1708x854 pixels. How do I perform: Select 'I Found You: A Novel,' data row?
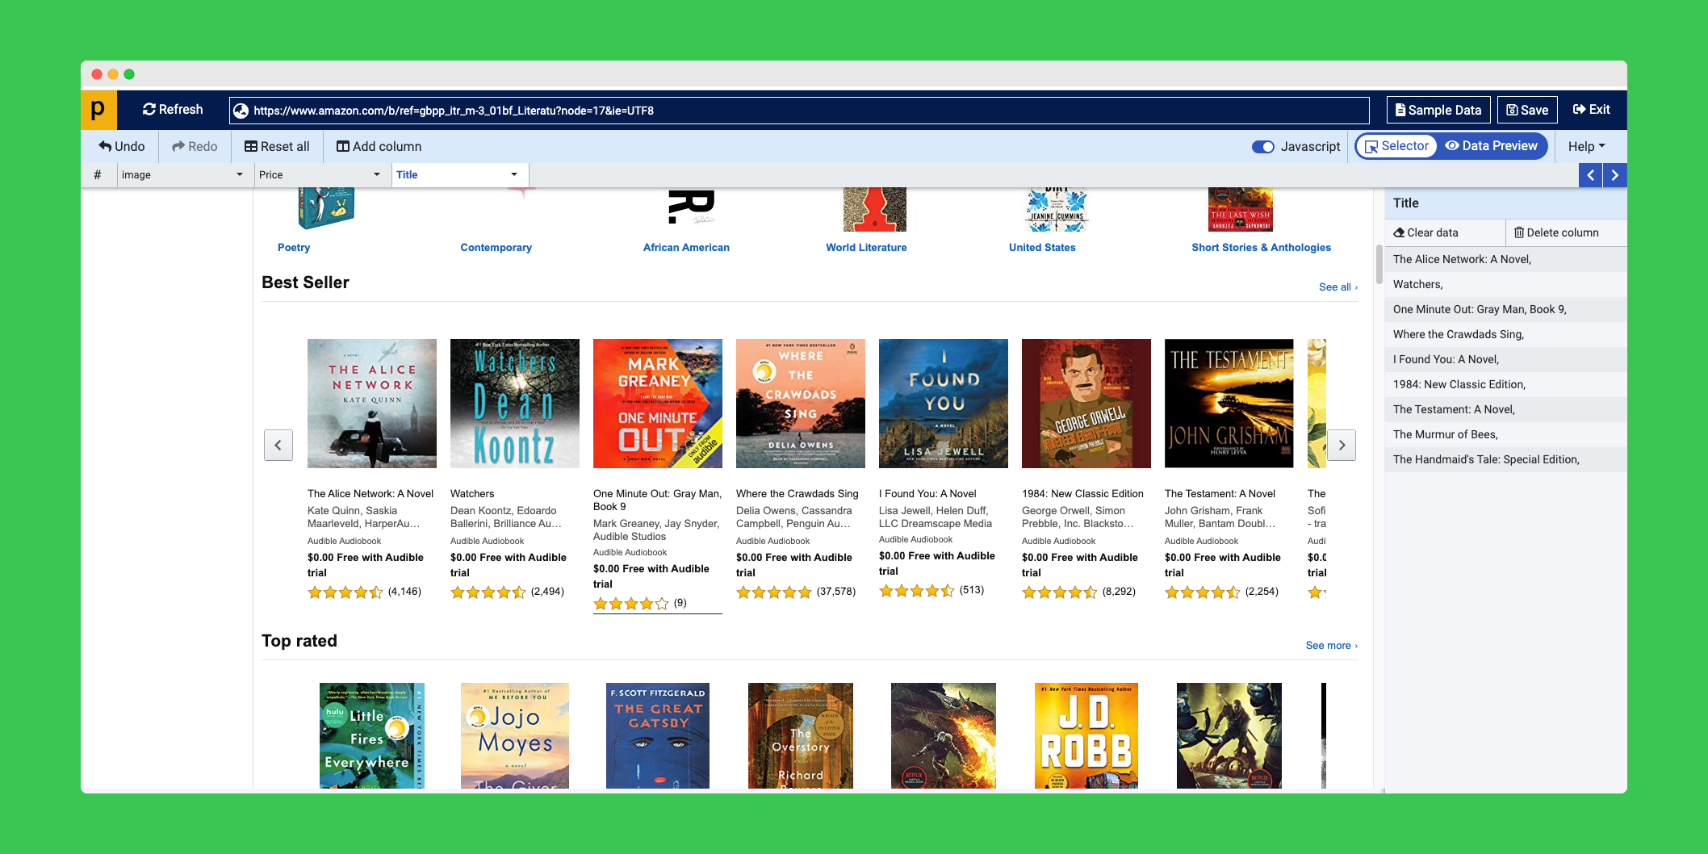(x=1505, y=359)
